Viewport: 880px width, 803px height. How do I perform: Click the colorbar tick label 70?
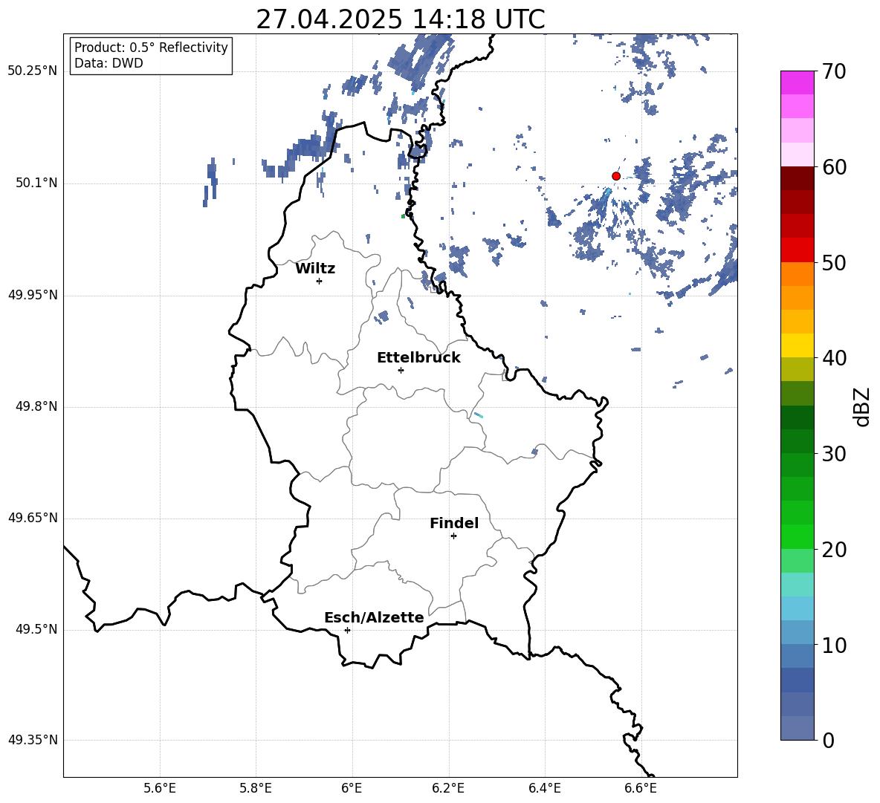pos(834,72)
